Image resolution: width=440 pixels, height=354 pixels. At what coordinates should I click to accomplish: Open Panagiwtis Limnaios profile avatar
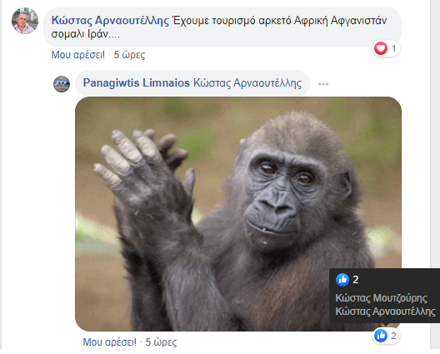pyautogui.click(x=62, y=84)
